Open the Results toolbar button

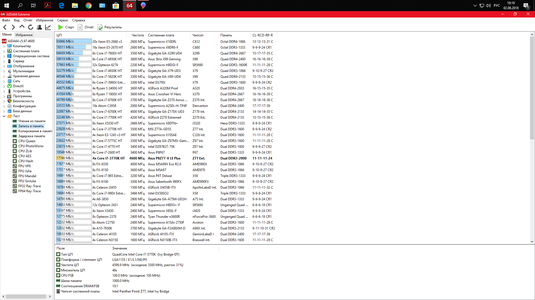110,27
